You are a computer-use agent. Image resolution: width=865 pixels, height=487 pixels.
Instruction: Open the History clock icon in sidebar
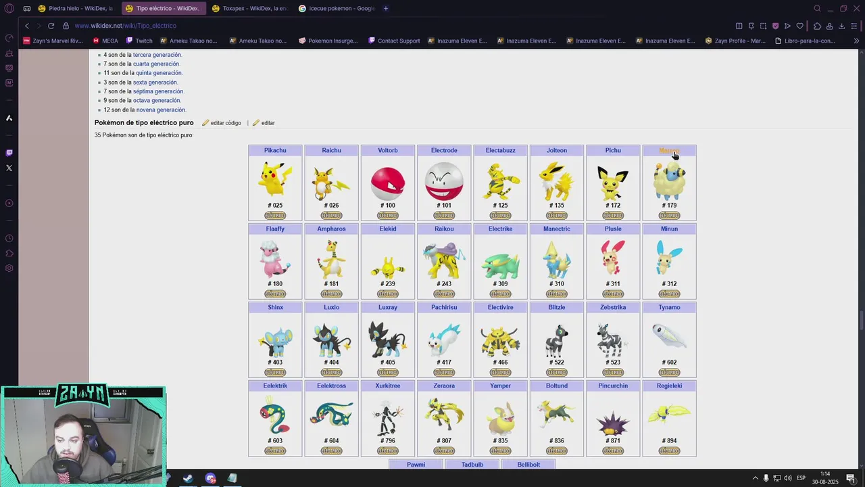tap(9, 238)
